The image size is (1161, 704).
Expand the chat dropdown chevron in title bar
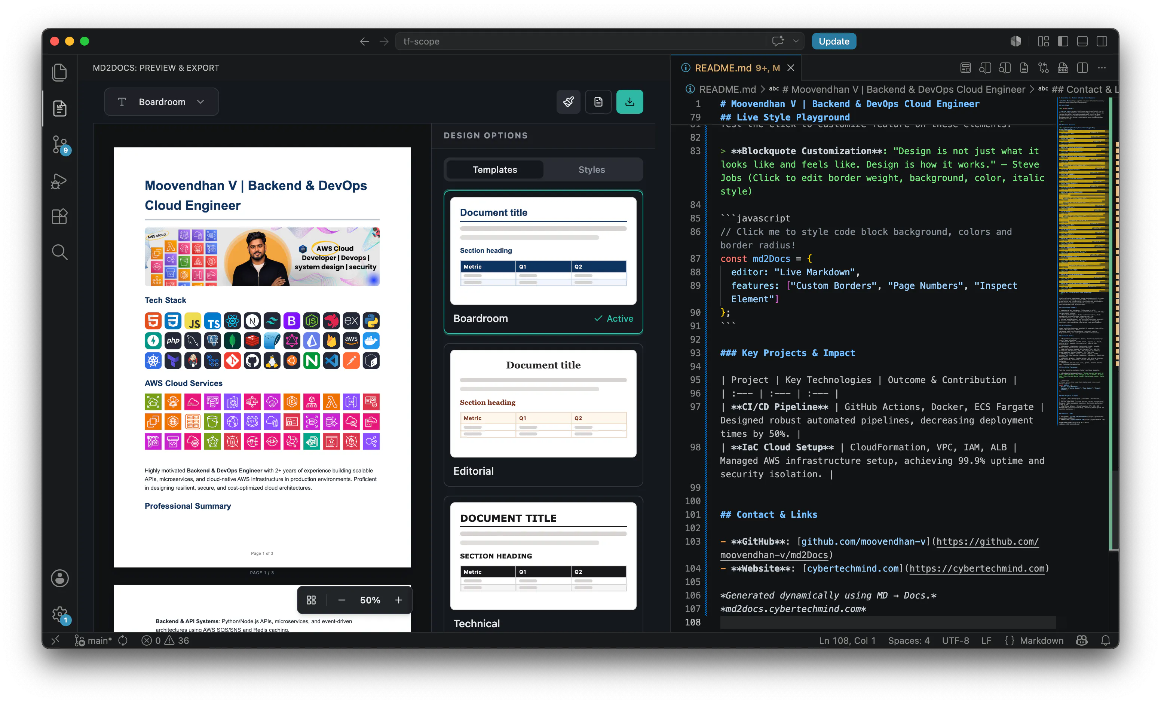[x=796, y=41]
